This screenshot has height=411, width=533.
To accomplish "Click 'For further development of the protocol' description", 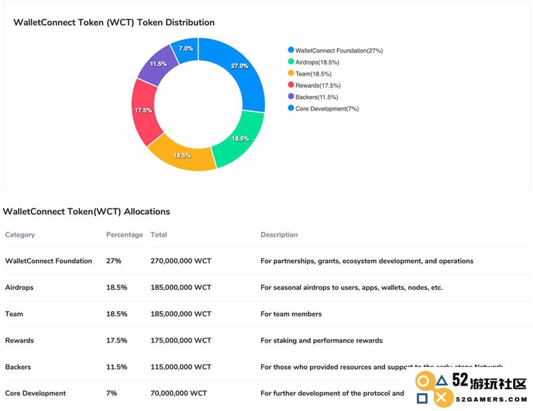I will [332, 393].
